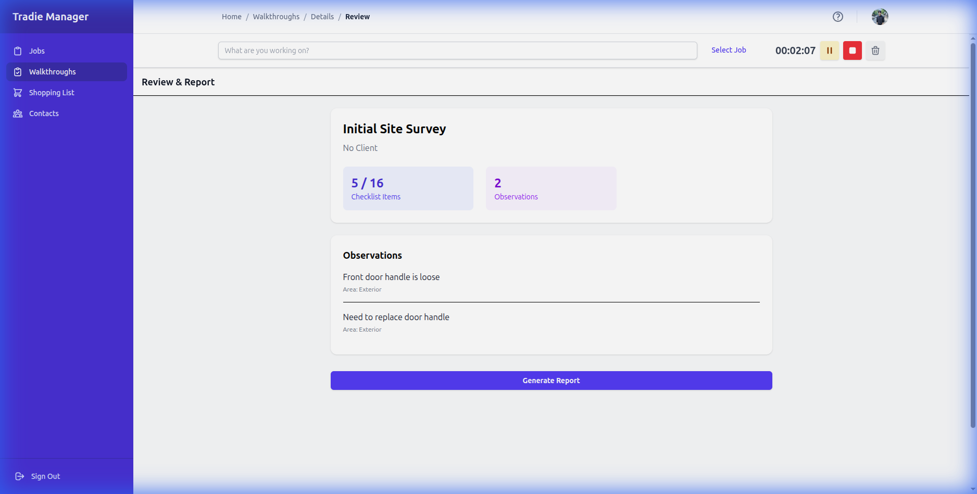
Task: Click the Sign Out logout icon
Action: (x=20, y=476)
